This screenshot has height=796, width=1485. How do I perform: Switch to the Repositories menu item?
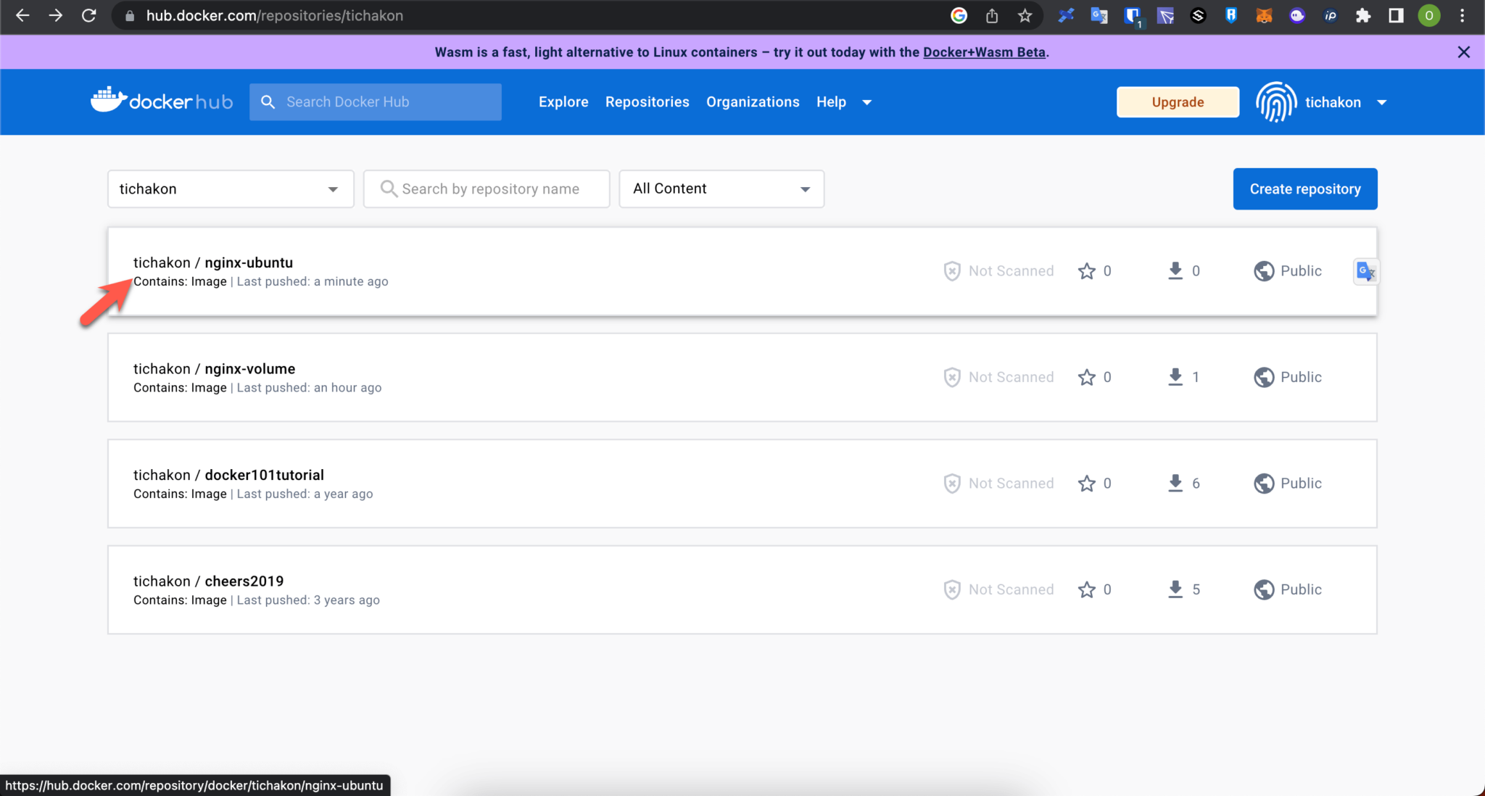tap(647, 101)
